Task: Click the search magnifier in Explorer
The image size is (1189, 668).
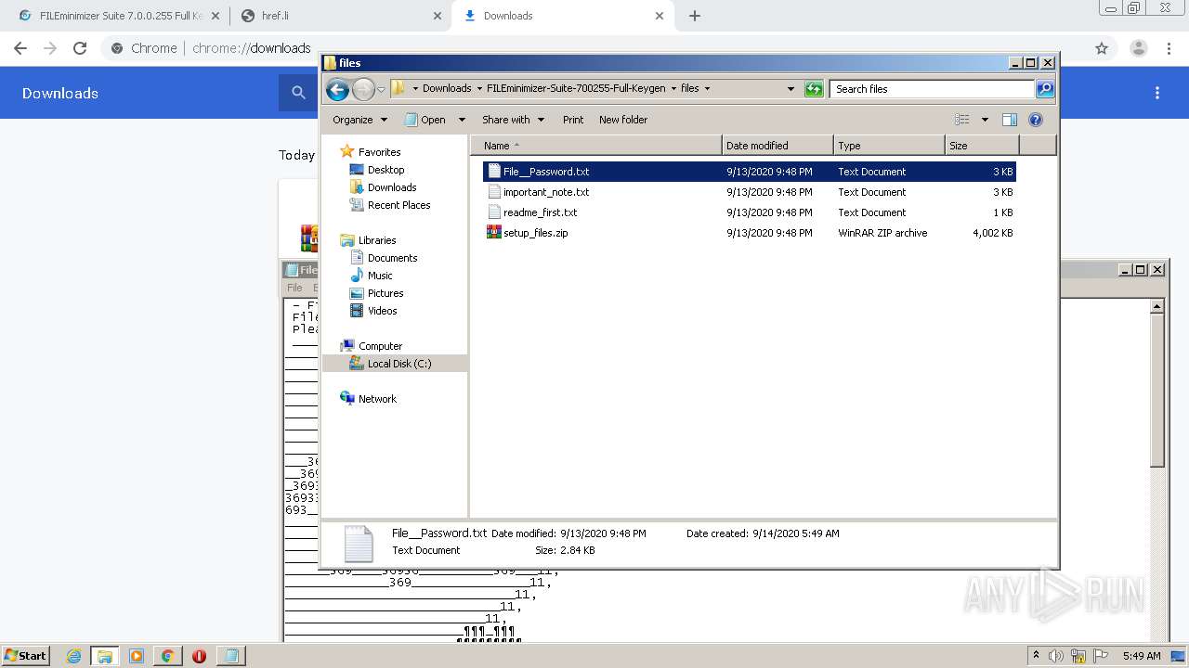Action: [x=1045, y=89]
